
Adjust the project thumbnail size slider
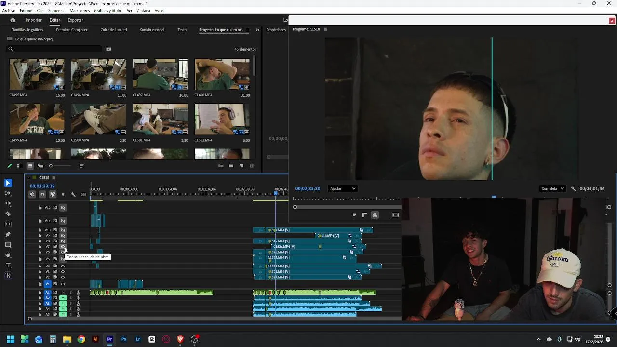tap(61, 166)
